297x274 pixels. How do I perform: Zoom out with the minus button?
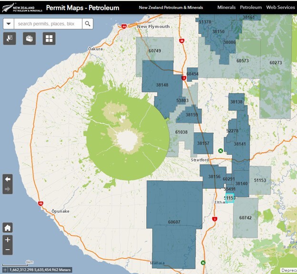tap(8, 250)
